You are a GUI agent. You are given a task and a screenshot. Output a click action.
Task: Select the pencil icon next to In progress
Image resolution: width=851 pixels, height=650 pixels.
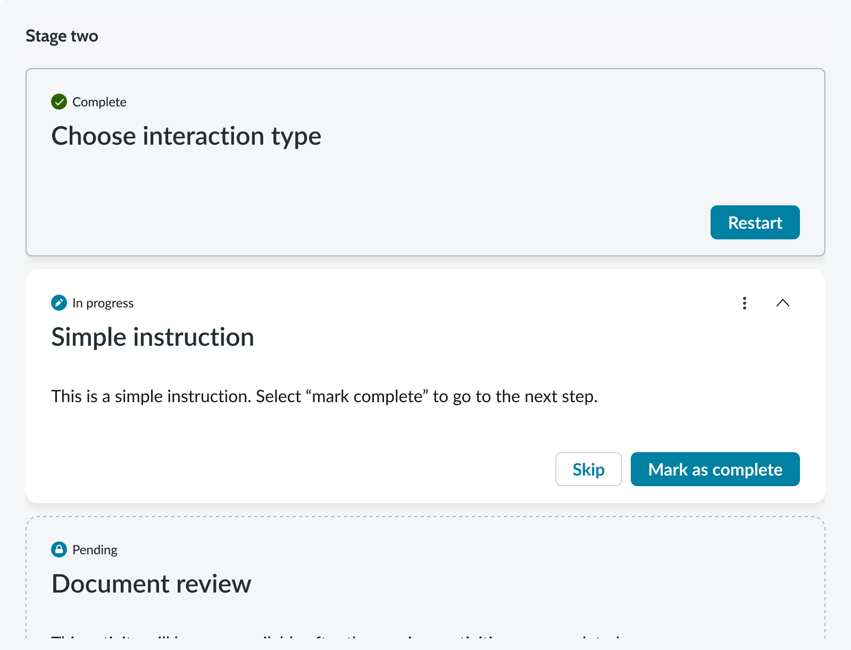click(60, 303)
